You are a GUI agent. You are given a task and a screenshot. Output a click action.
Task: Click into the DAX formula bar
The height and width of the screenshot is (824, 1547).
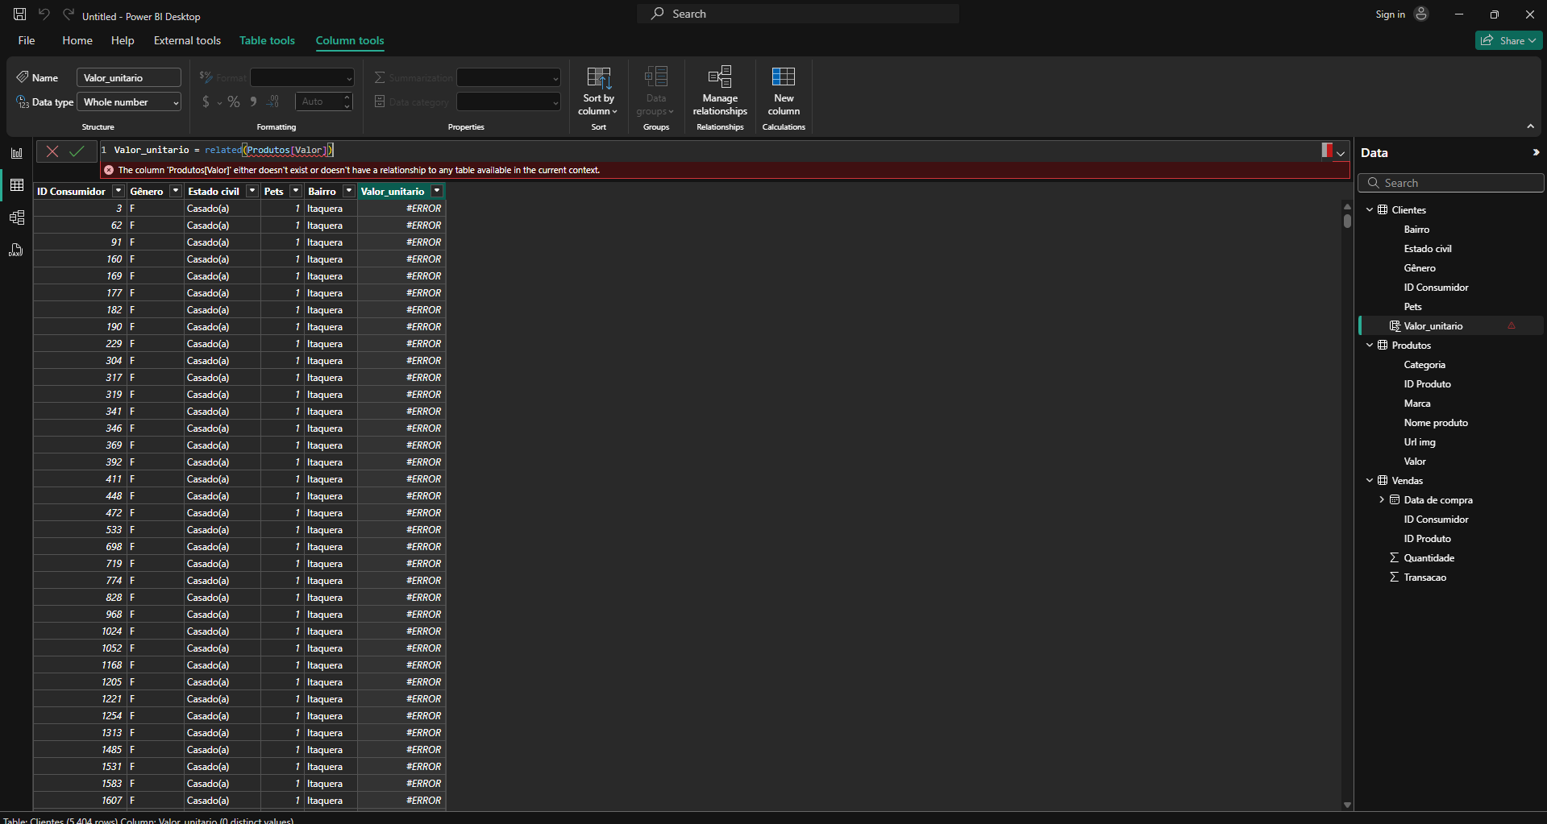click(709, 151)
